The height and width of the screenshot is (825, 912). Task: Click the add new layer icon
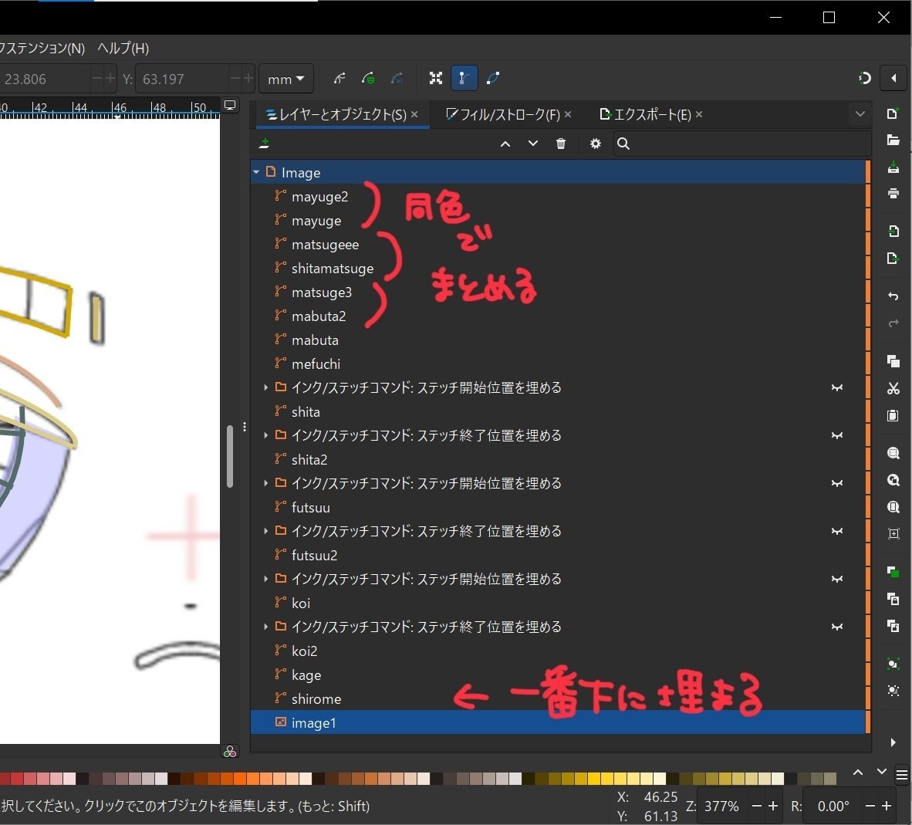point(265,143)
